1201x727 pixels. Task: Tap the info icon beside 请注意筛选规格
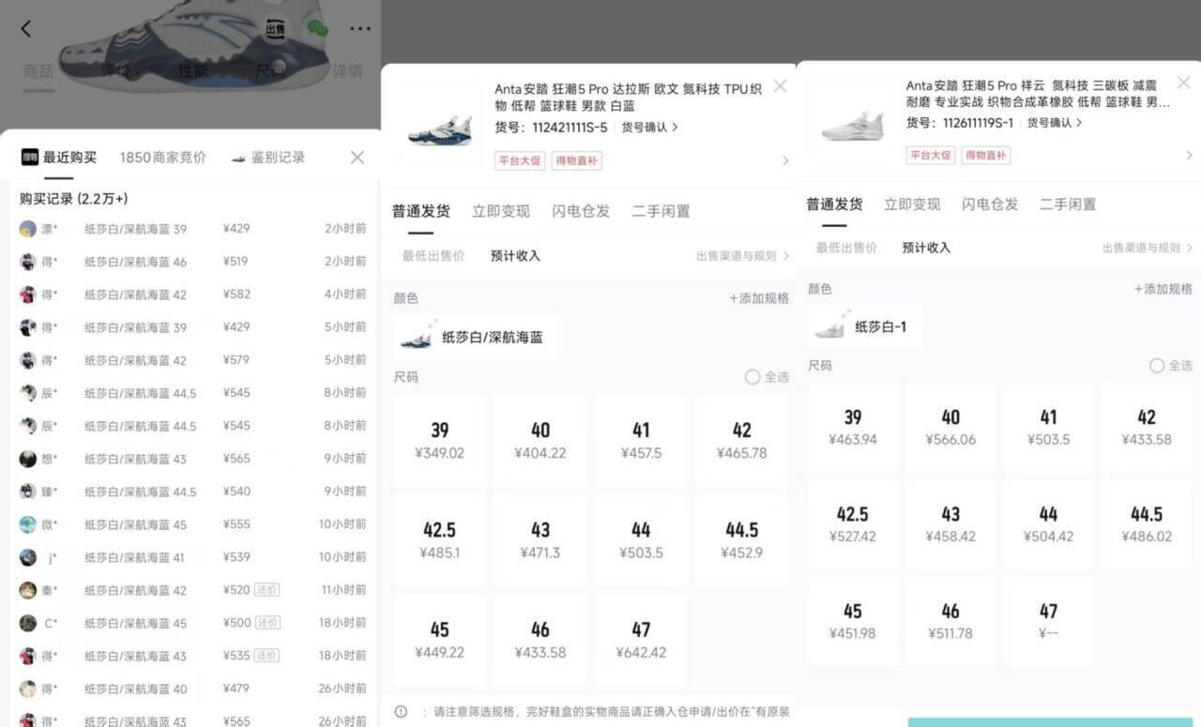coord(401,712)
